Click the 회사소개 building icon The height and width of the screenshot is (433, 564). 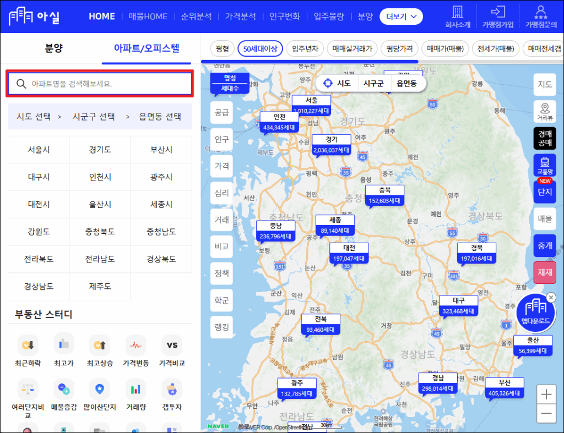click(x=457, y=15)
